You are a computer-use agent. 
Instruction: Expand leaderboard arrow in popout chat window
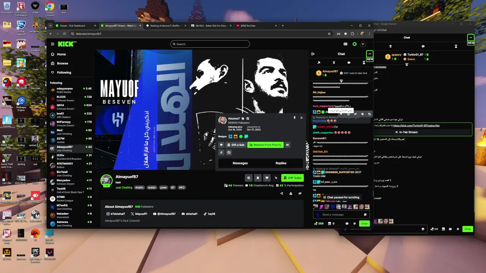click(407, 64)
